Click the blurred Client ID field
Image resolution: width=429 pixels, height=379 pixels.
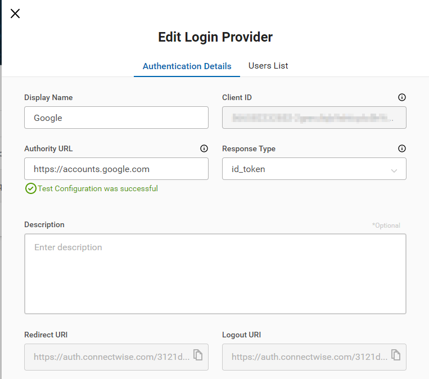click(314, 118)
